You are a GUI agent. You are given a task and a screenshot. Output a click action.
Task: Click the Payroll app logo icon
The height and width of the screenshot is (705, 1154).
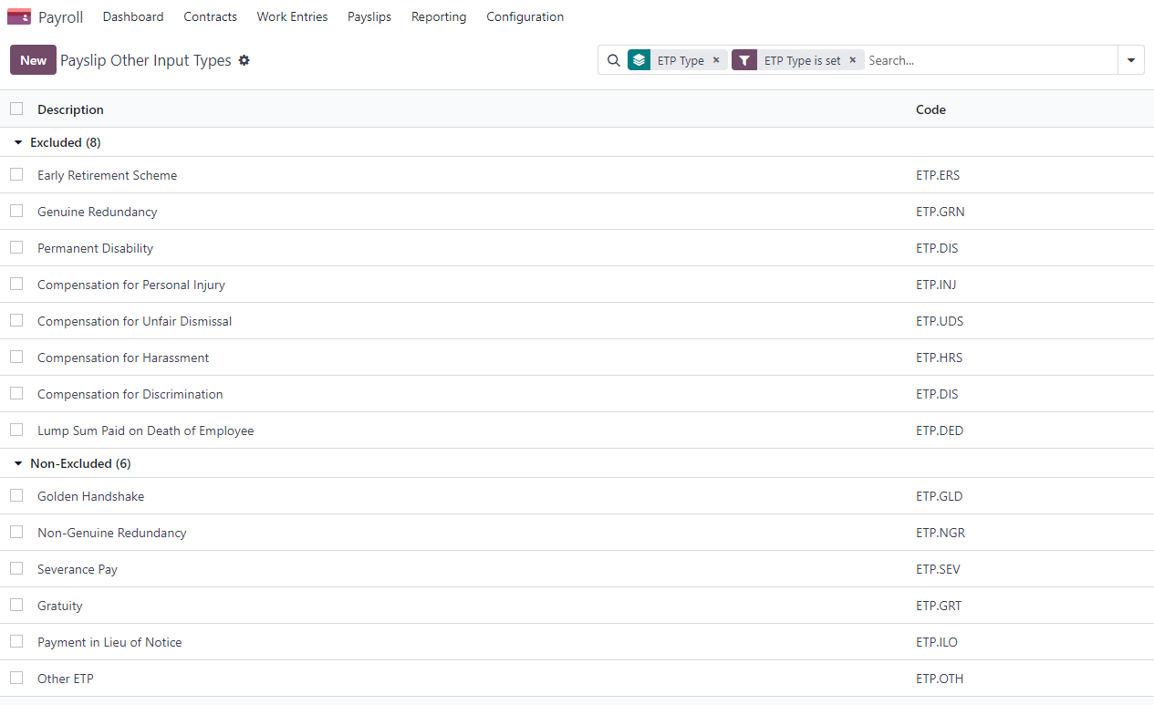coord(19,16)
